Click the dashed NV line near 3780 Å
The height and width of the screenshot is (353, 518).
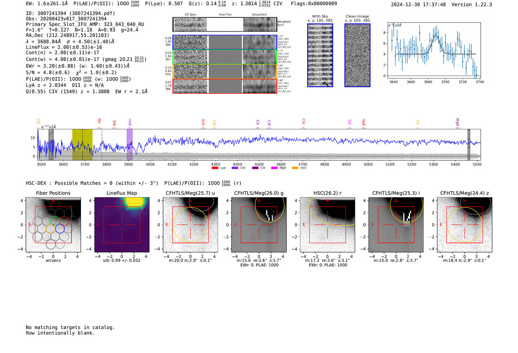click(x=102, y=145)
